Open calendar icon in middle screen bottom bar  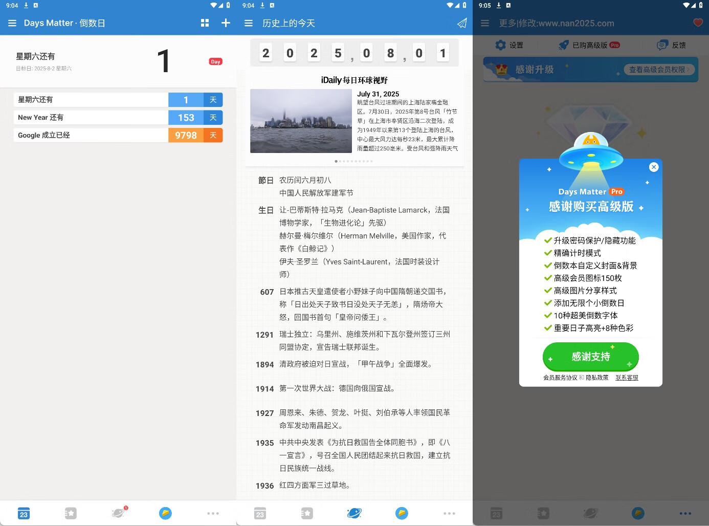(x=260, y=513)
